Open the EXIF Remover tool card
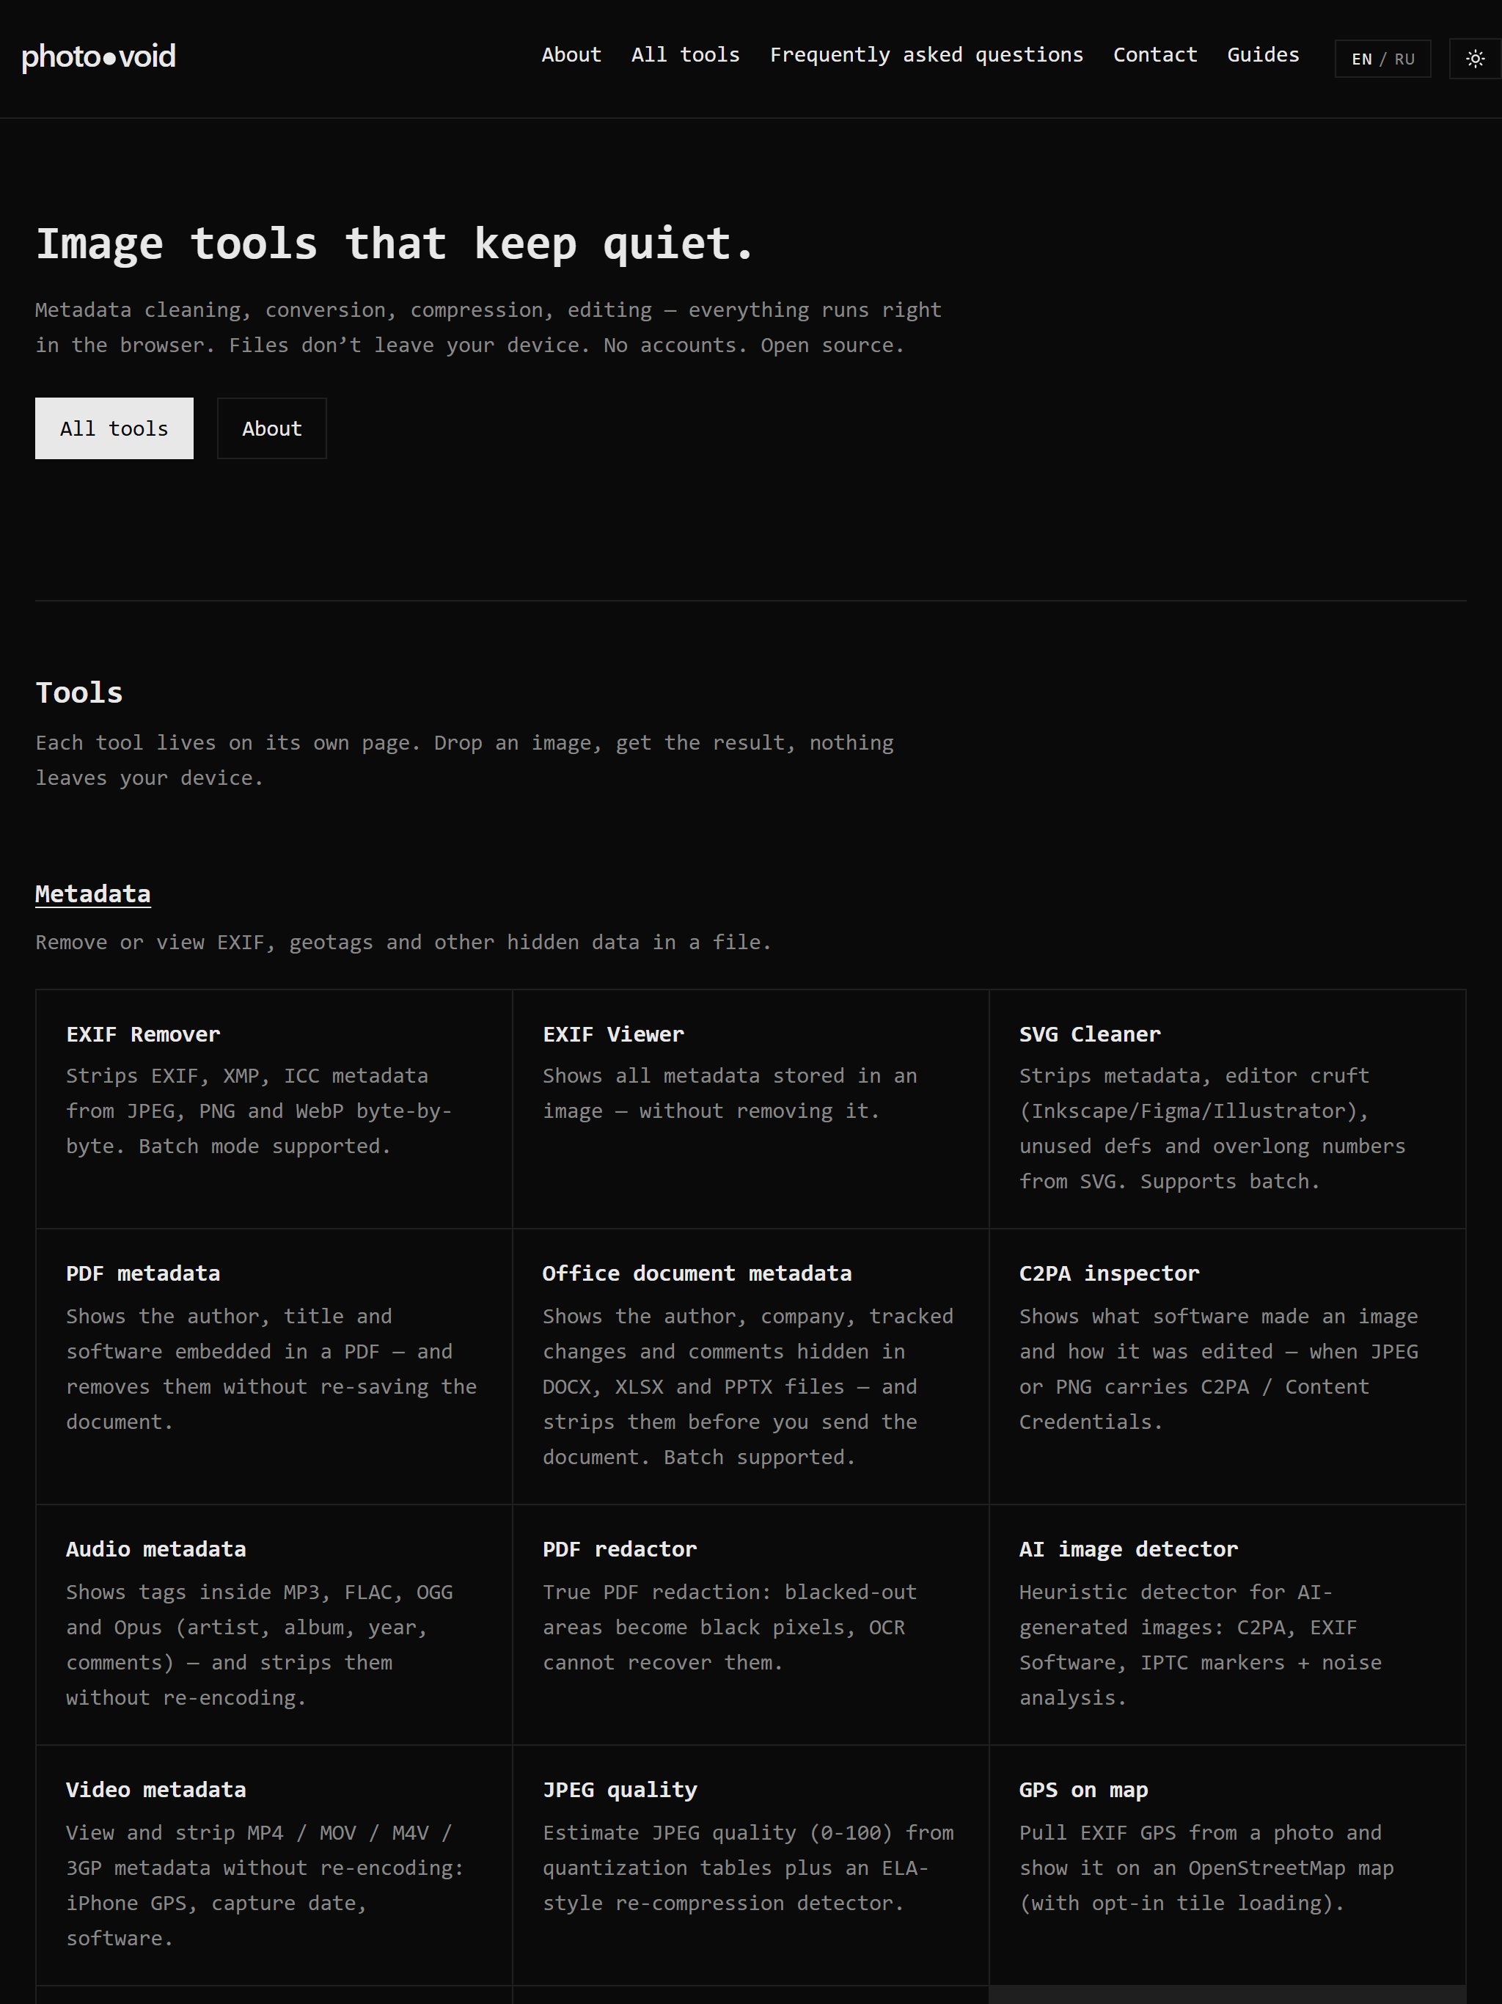This screenshot has height=2004, width=1502. 274,1109
